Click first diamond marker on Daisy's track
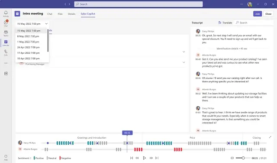The height and width of the screenshot is (163, 277). (48, 143)
